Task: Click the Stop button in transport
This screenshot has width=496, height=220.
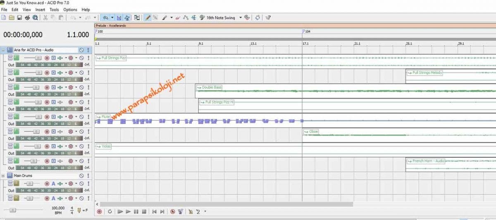Action: (x=144, y=212)
